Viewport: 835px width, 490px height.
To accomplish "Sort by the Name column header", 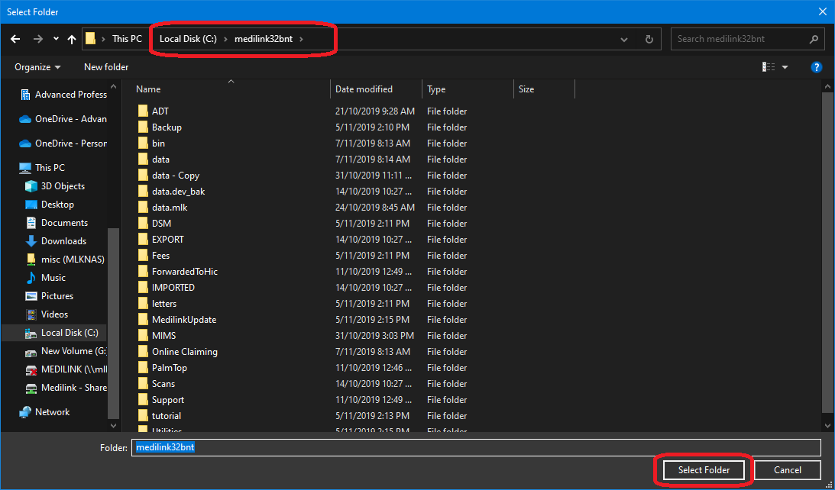I will point(148,89).
